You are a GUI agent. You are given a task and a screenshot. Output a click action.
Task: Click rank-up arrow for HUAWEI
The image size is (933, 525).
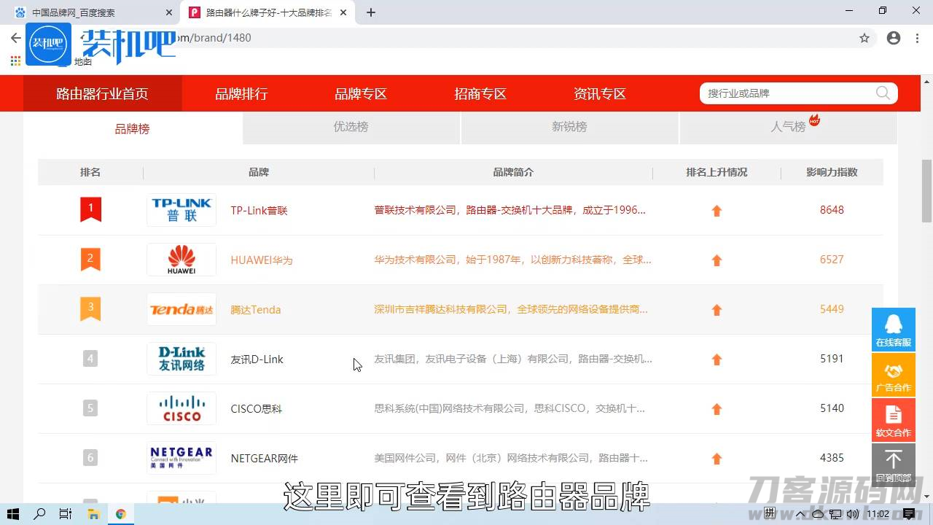point(717,260)
